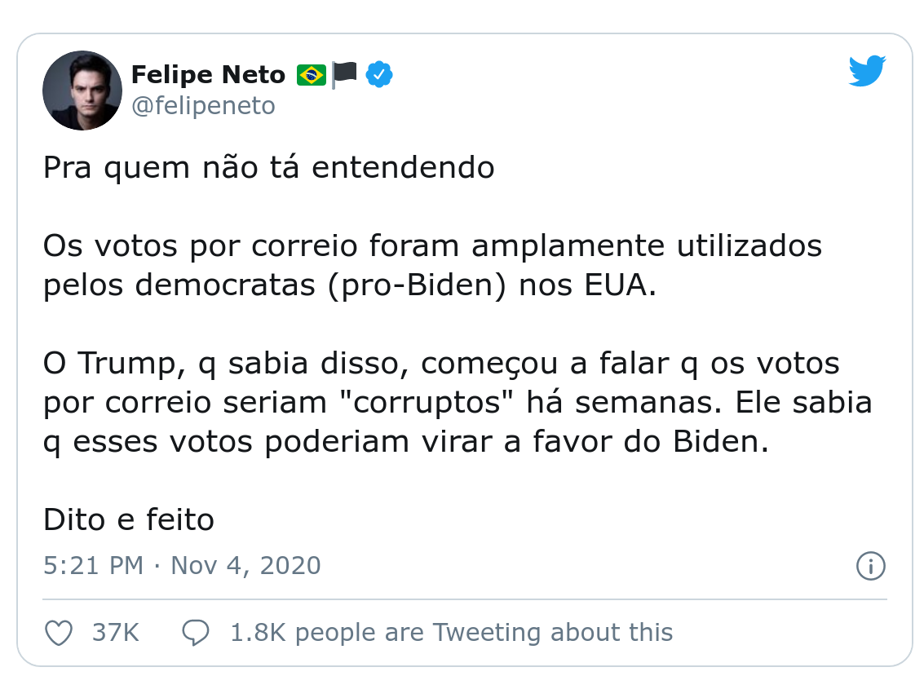This screenshot has height=676, width=924.
Task: Click the Felipe Neto display name
Action: 208,75
